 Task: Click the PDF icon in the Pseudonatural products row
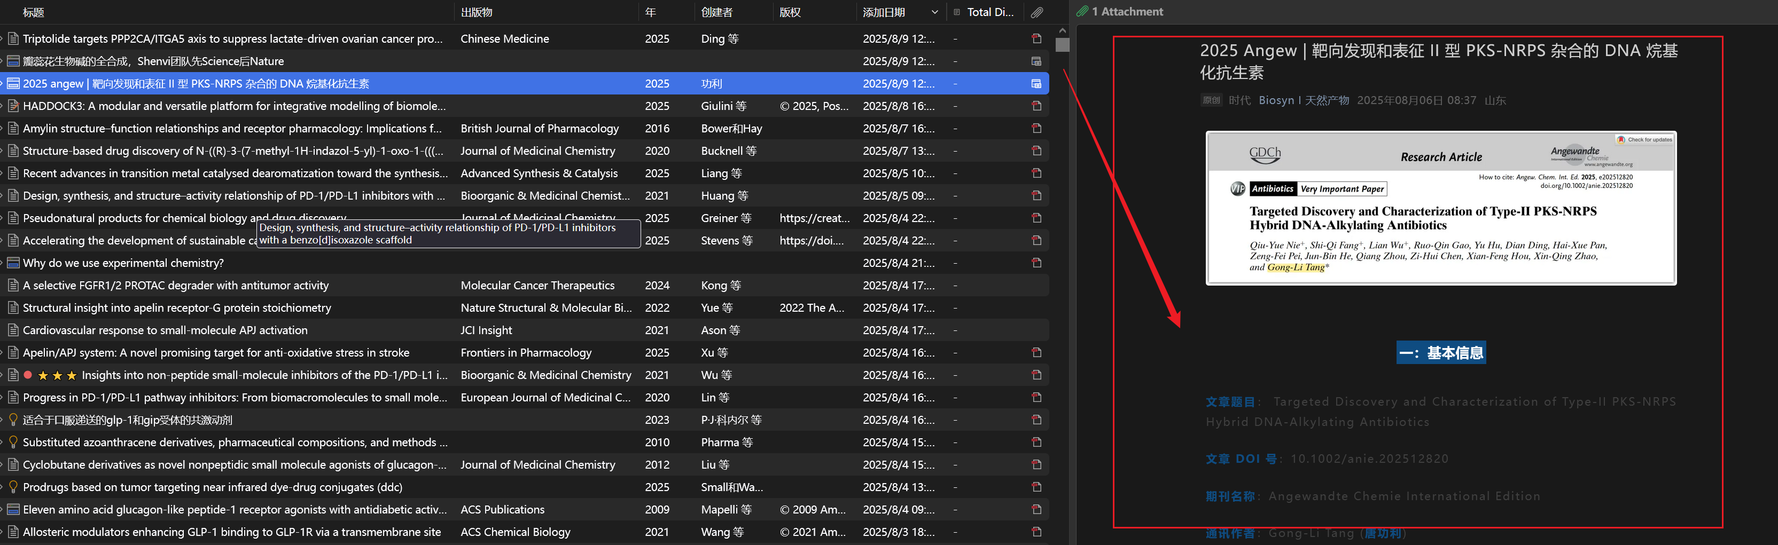[x=1036, y=218]
